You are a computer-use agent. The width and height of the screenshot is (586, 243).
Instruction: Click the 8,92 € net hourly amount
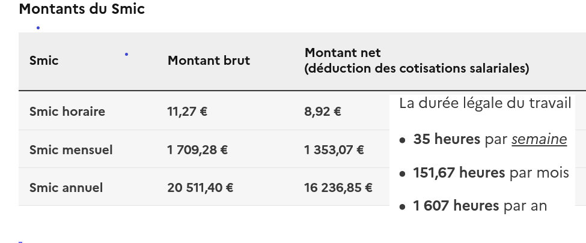tap(323, 111)
